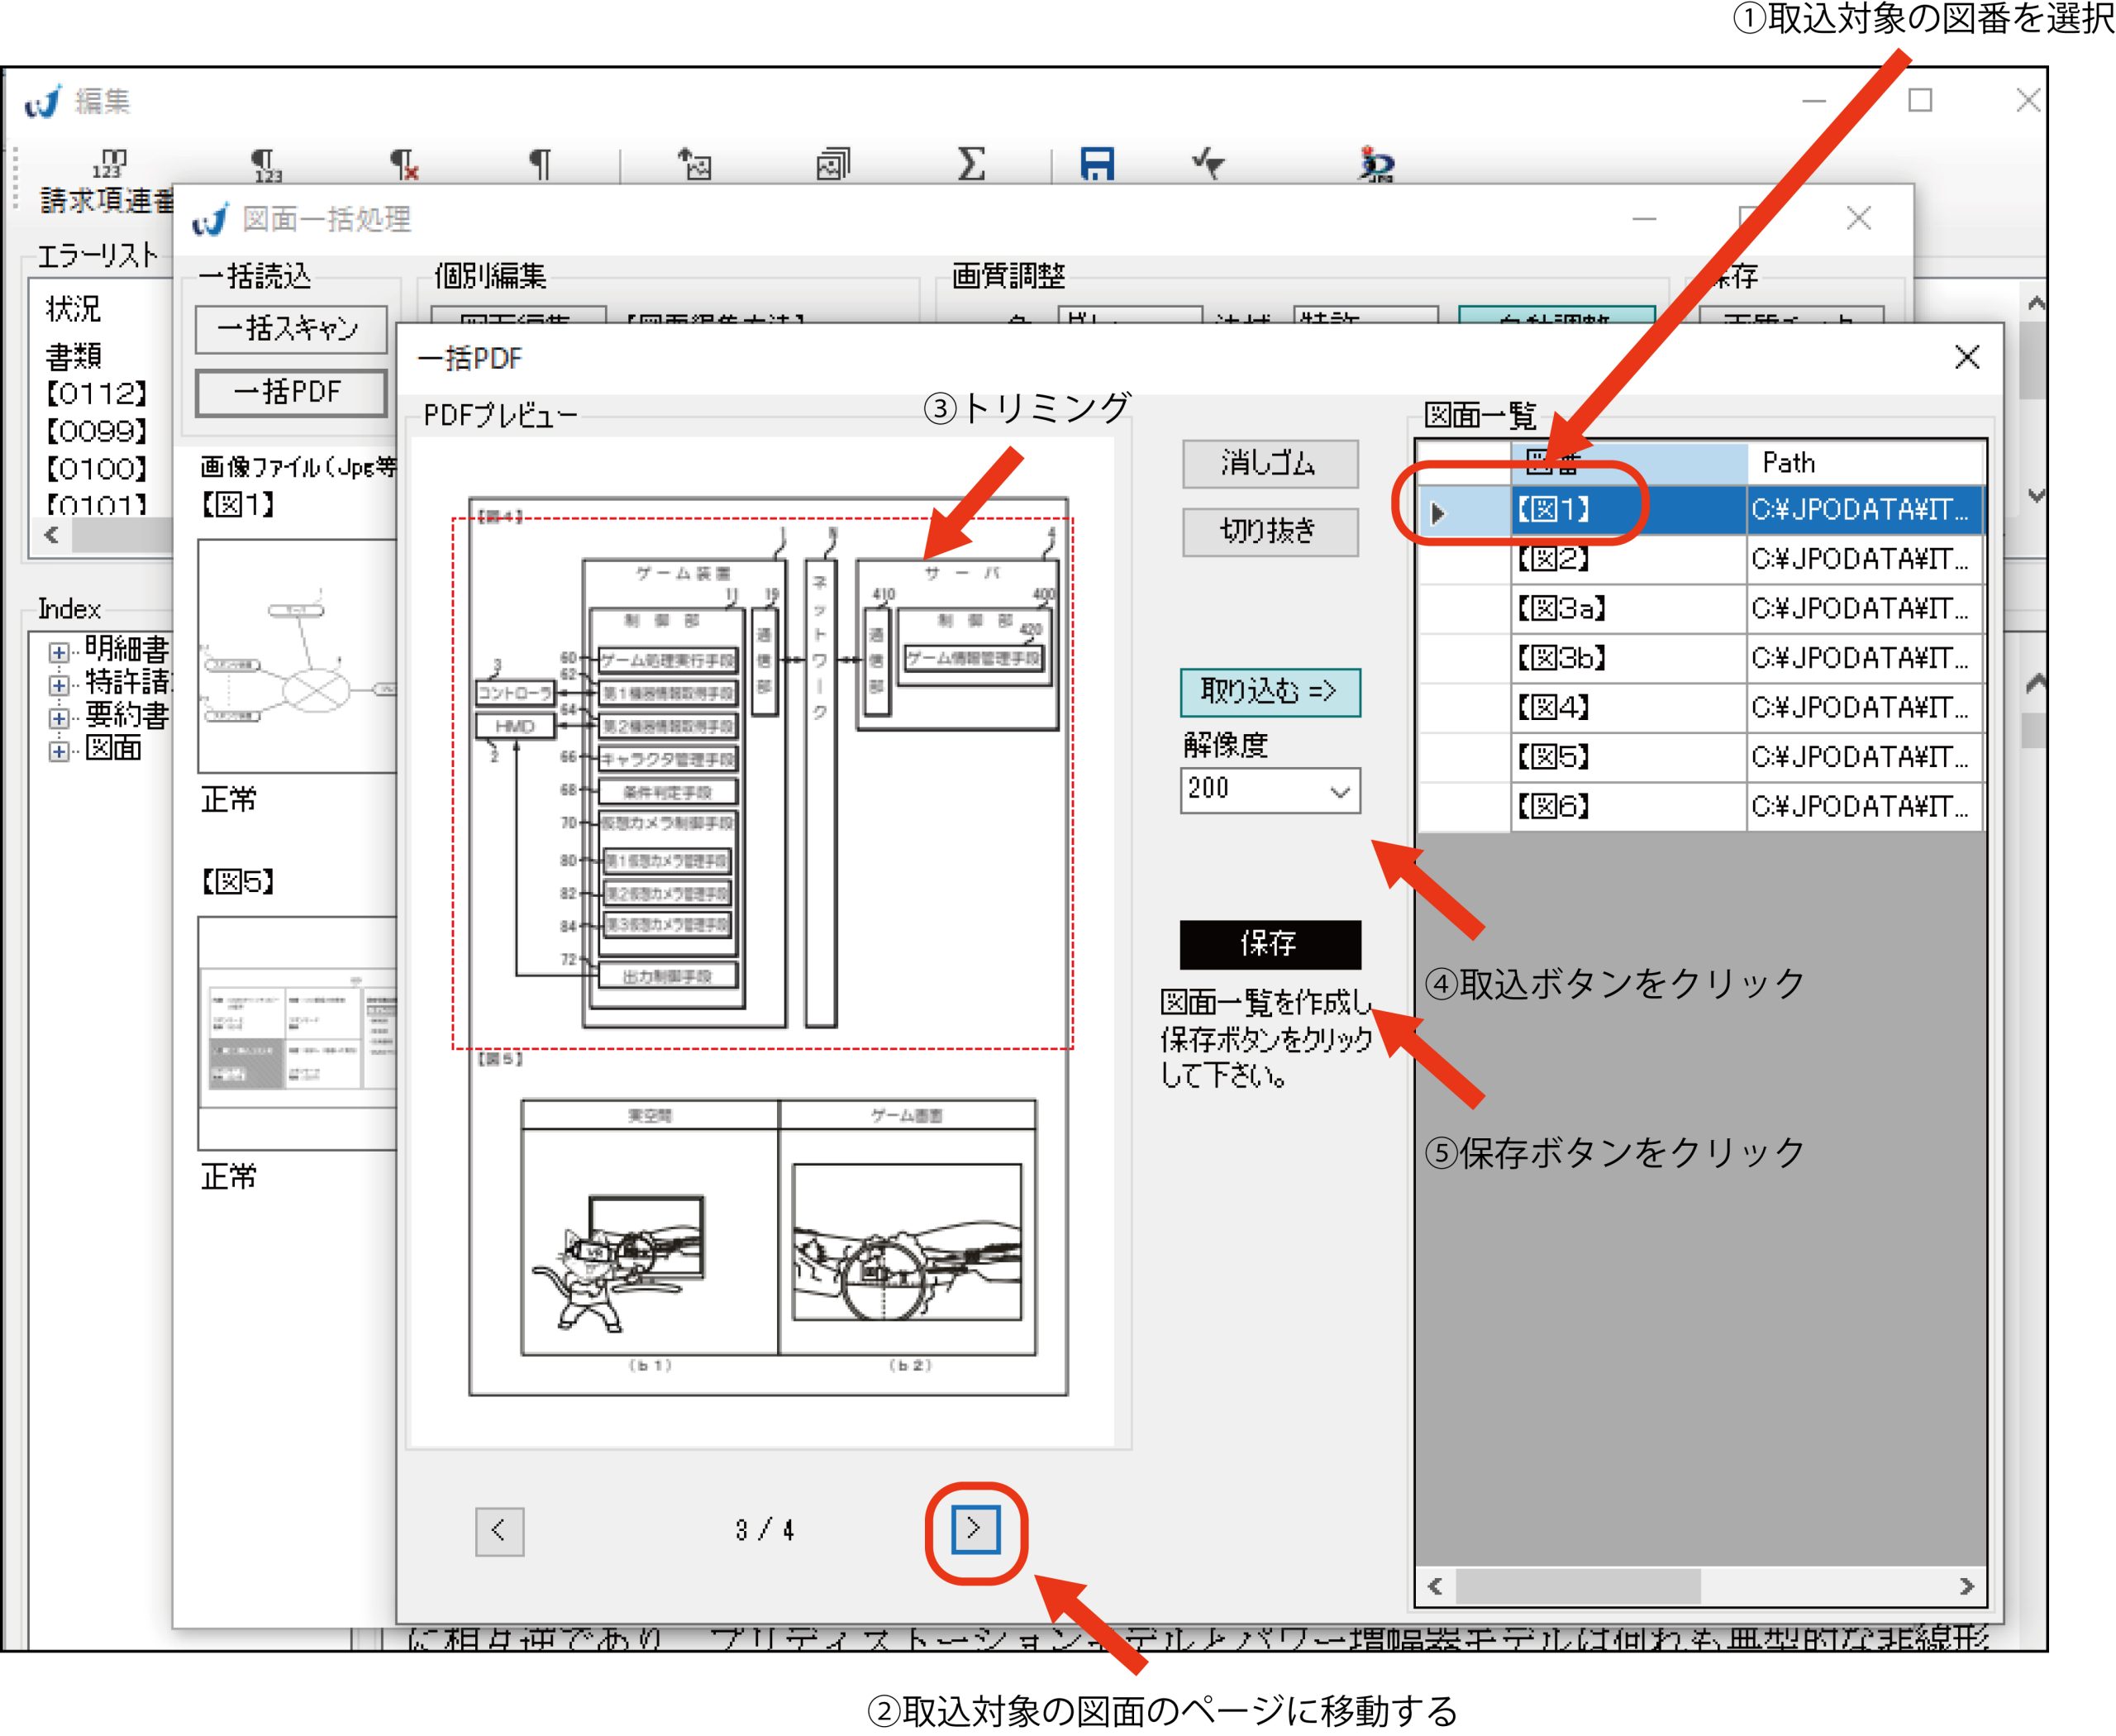2116x1736 pixels.
Task: Open the 解像度 200 resolution dropdown
Action: click(x=1340, y=792)
